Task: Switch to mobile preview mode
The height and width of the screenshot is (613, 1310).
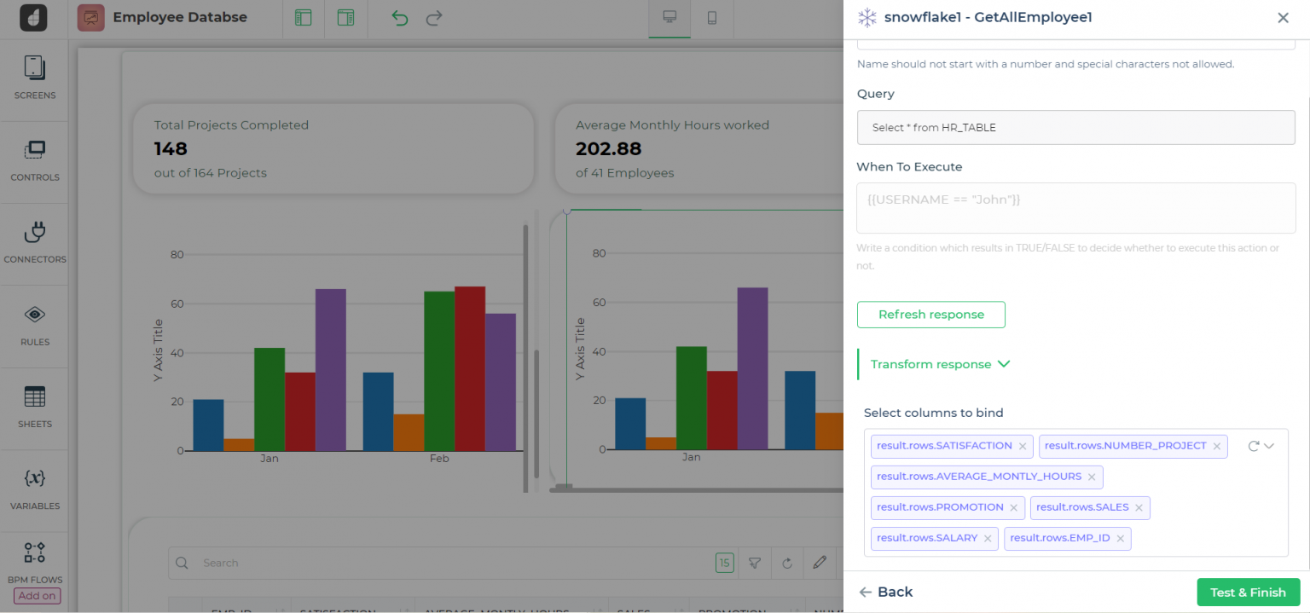Action: [712, 17]
